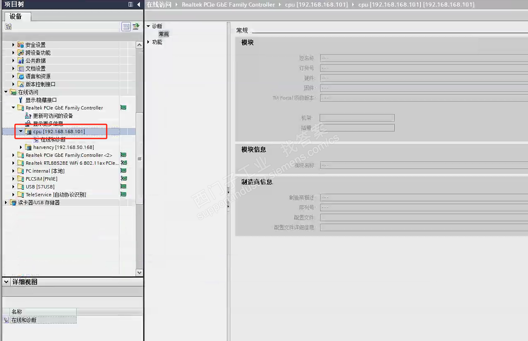
Task: Click the 版本控制接口 icon
Action: click(x=21, y=84)
